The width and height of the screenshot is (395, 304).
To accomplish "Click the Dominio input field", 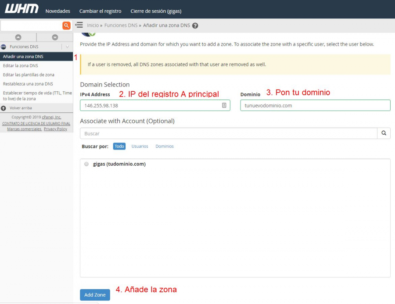I will tap(315, 105).
